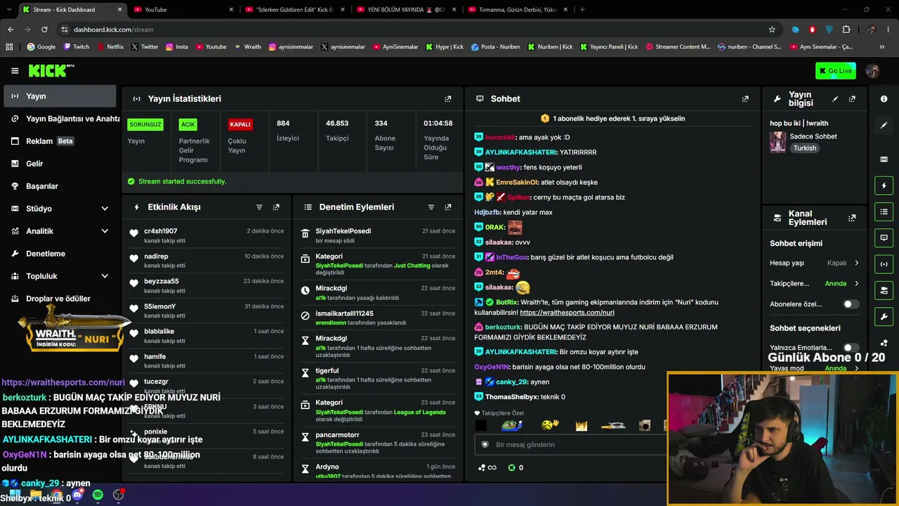Select the Pepe frog emote
Viewport: 899px width, 506px height.
click(512, 425)
